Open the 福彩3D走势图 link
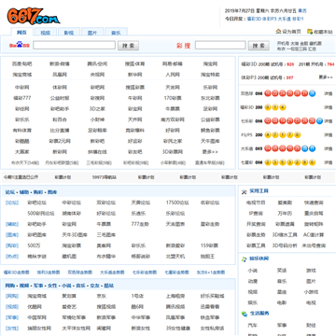Screen dimensions: 336x336 17,273
